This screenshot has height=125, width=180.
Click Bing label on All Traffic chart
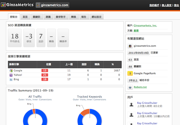(x=29, y=104)
